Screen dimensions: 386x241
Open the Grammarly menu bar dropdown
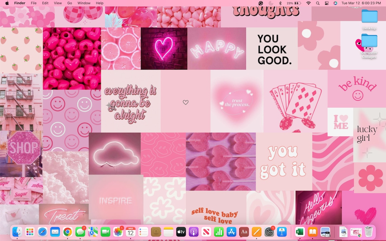[261, 3]
